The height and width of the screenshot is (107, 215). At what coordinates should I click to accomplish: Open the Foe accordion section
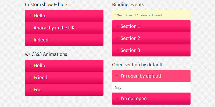64,90
